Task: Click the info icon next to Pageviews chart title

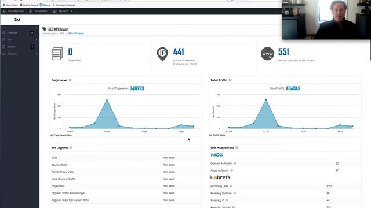Action: (x=70, y=80)
